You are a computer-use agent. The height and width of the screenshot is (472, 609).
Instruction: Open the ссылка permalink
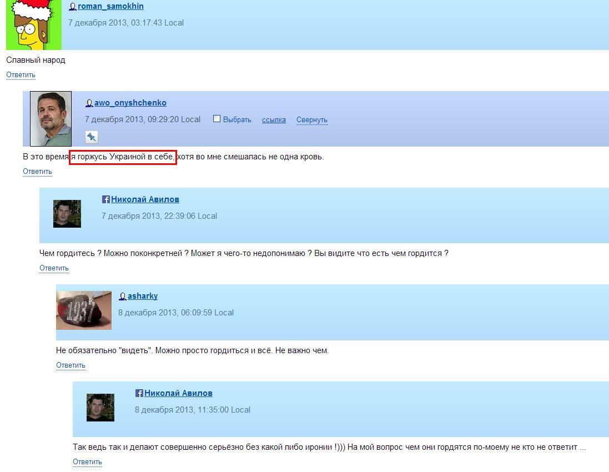point(274,119)
